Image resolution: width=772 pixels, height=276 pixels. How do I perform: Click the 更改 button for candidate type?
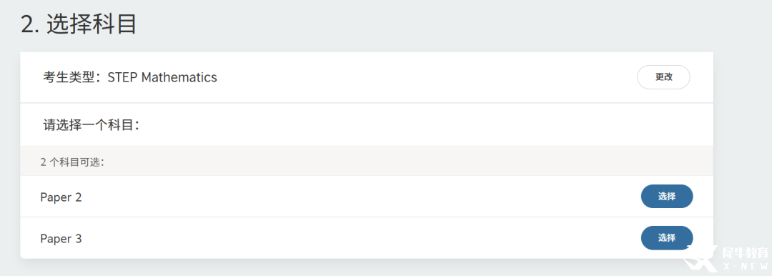[663, 77]
